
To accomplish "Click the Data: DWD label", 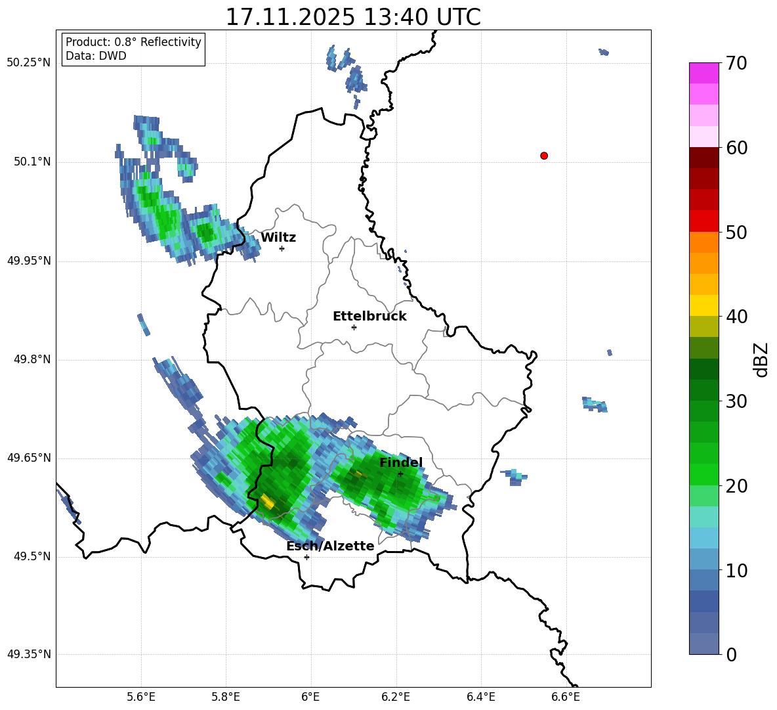I will point(96,56).
